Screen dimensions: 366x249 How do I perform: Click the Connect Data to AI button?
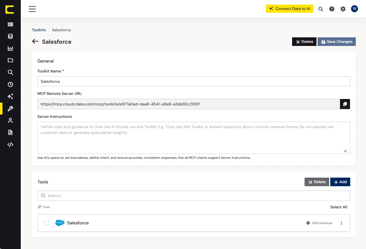coord(290,9)
